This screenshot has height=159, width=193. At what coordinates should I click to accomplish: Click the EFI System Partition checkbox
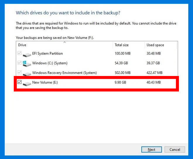pyautogui.click(x=19, y=53)
